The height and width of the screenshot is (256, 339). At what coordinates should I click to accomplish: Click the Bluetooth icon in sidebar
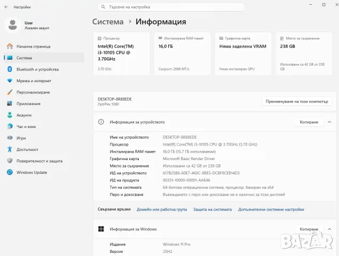click(10, 69)
